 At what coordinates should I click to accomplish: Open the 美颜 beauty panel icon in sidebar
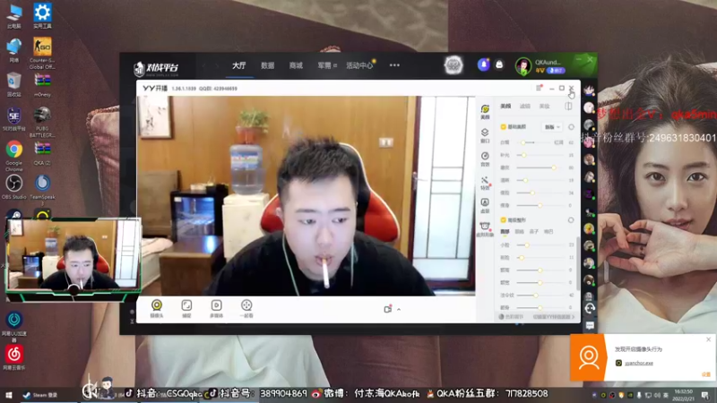coord(485,111)
